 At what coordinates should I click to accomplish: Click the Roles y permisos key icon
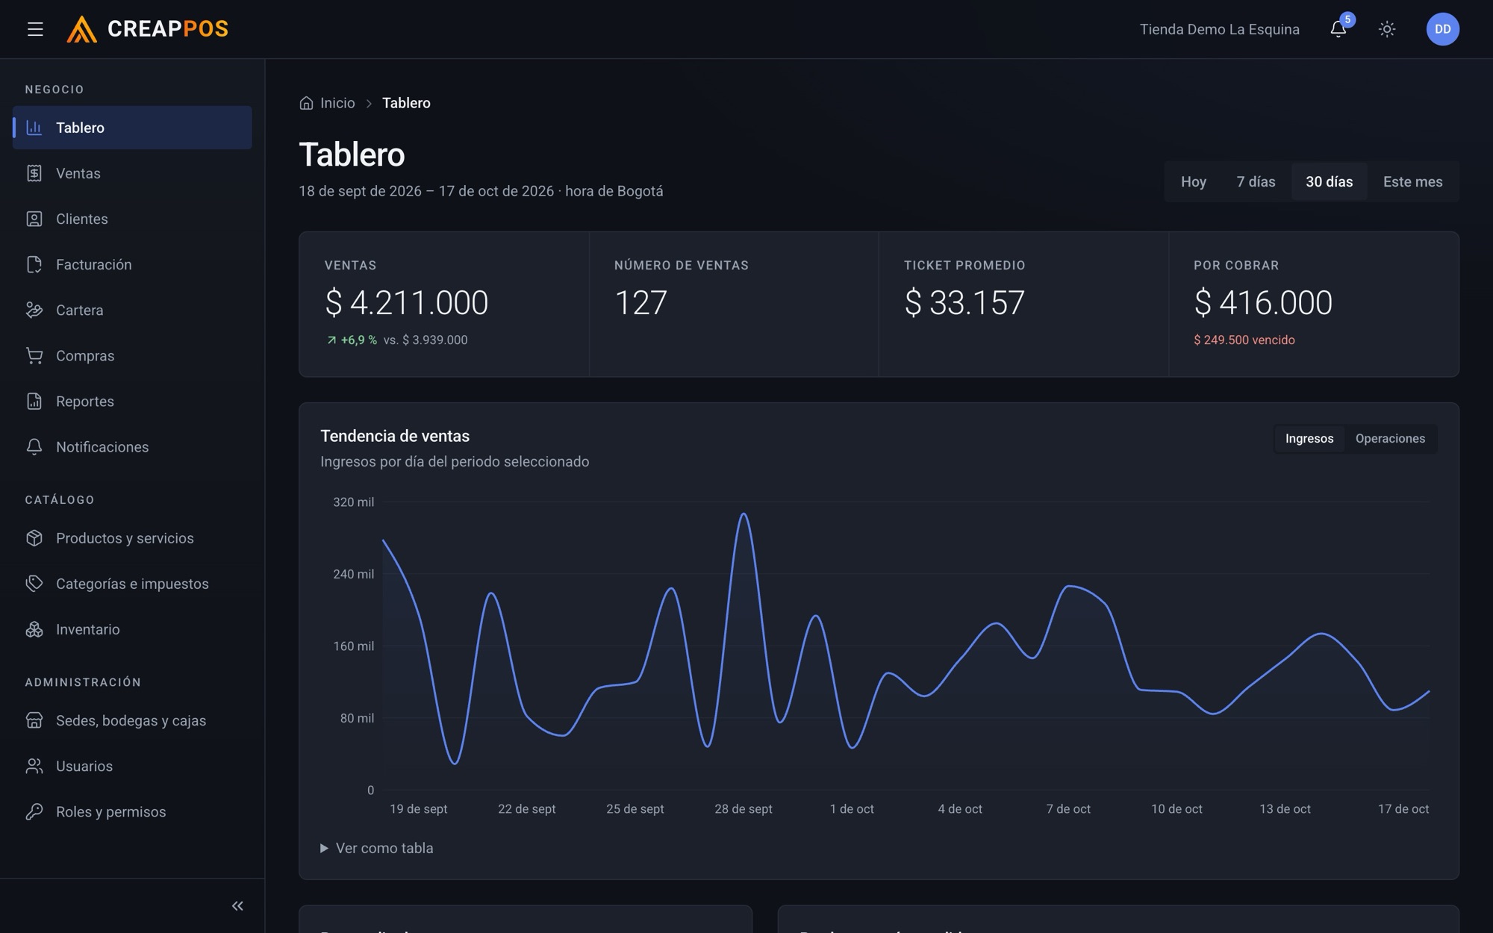pos(34,811)
